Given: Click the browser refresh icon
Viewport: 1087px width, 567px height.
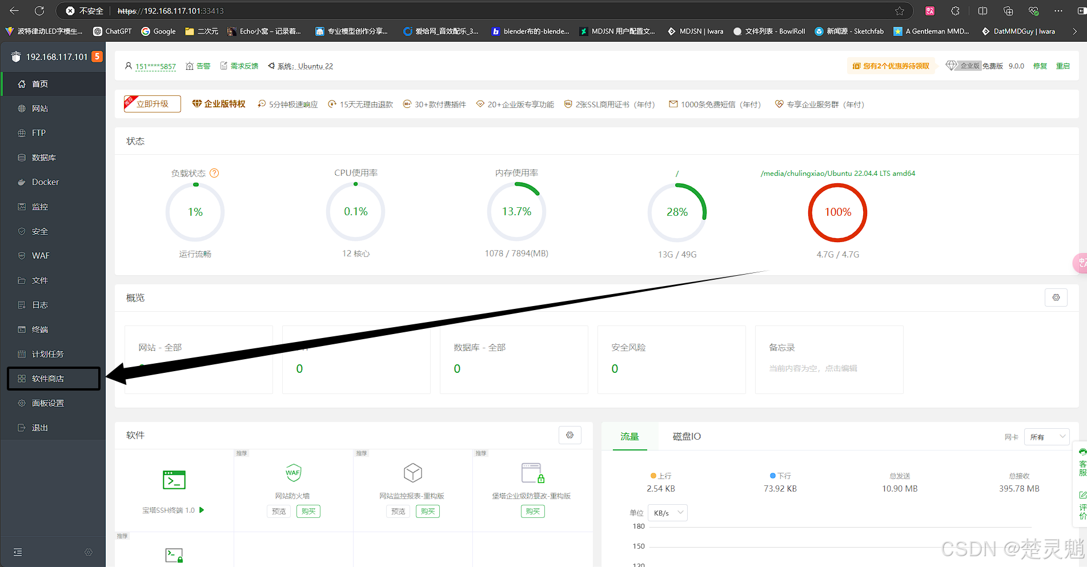Looking at the screenshot, I should coord(39,11).
